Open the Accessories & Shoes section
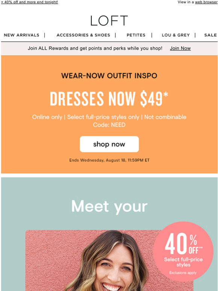The height and width of the screenshot is (291, 218). 83,35
